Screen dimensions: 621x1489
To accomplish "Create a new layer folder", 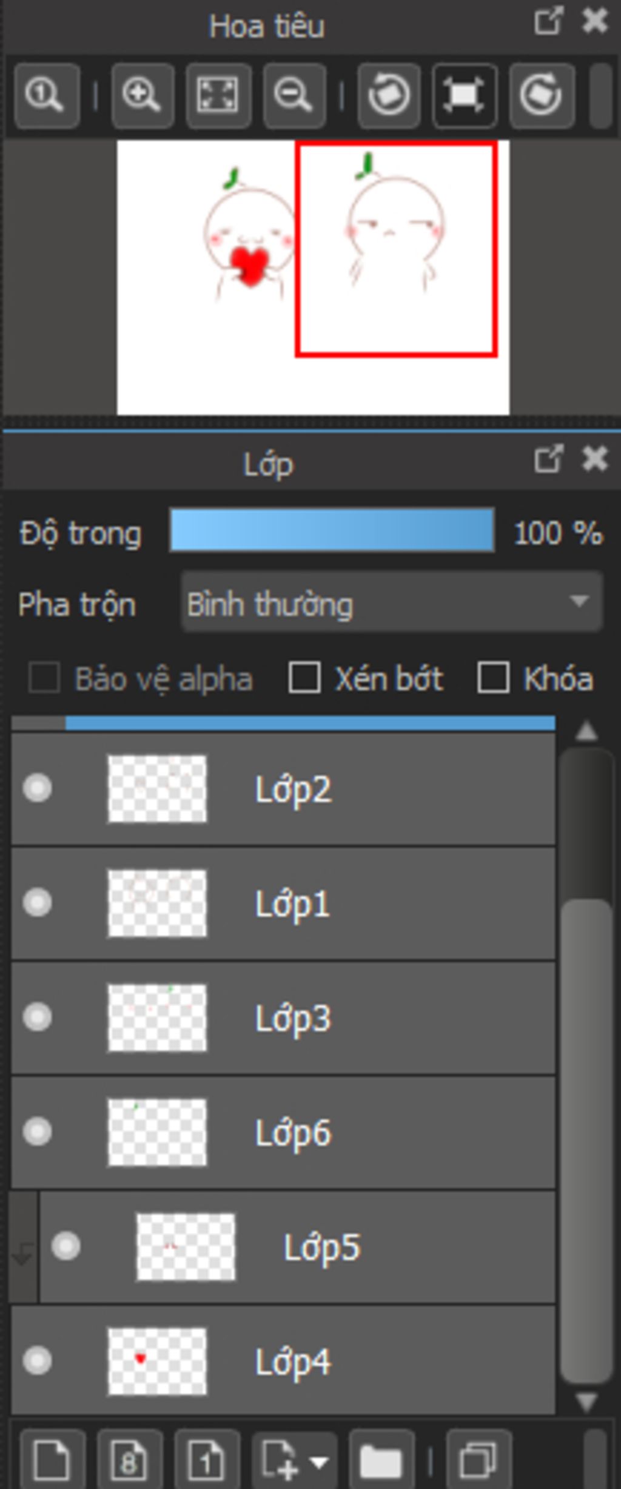I will (381, 1459).
